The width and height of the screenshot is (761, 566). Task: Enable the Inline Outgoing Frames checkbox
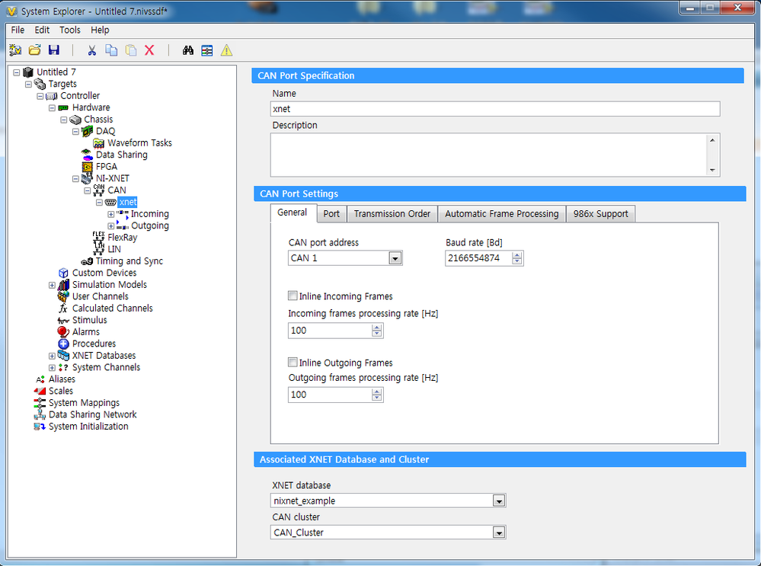[x=293, y=362]
